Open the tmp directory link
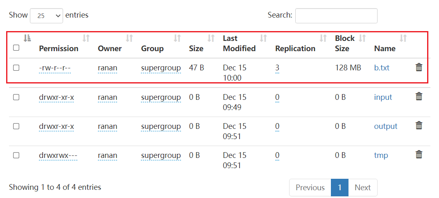 [x=381, y=155]
